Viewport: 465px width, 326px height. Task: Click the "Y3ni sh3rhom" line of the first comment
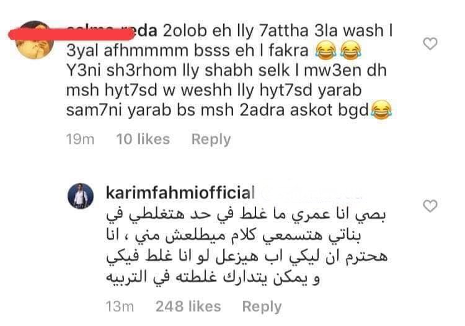[226, 70]
